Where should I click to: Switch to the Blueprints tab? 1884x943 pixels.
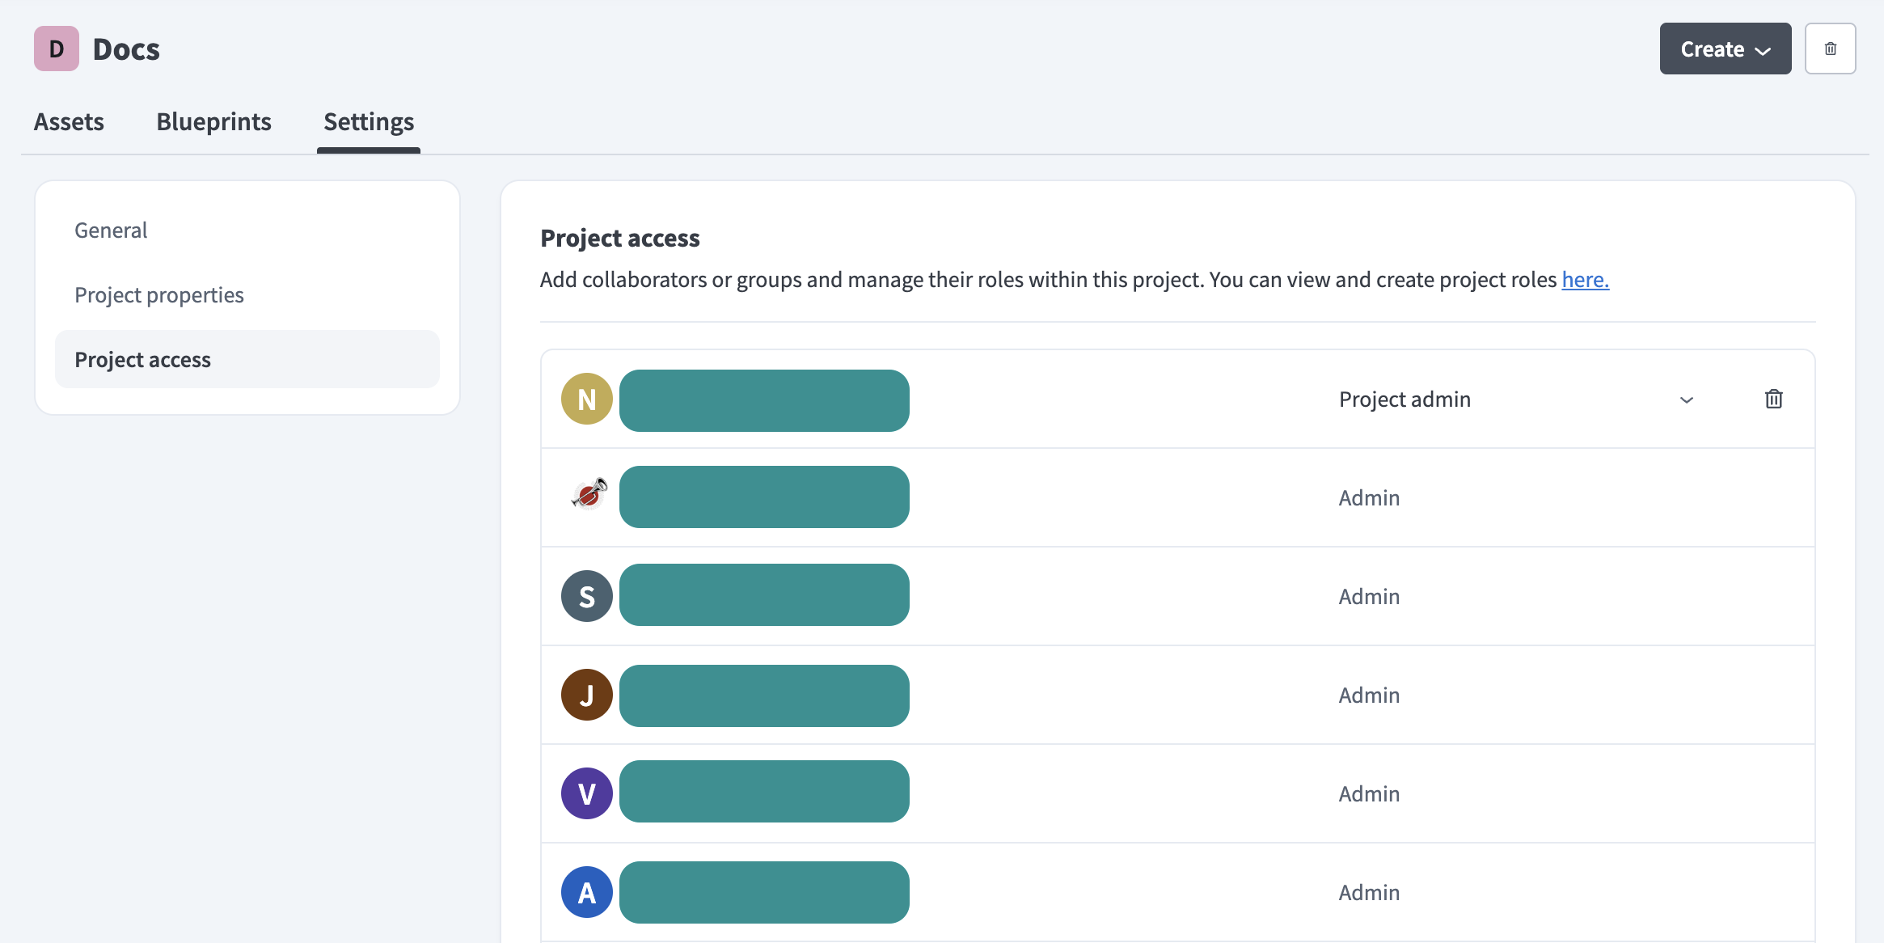[213, 121]
